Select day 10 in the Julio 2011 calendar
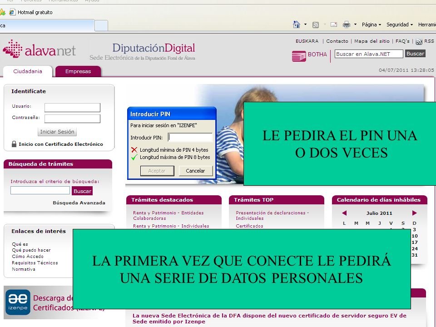This screenshot has width=436, height=327. pyautogui.click(x=415, y=236)
